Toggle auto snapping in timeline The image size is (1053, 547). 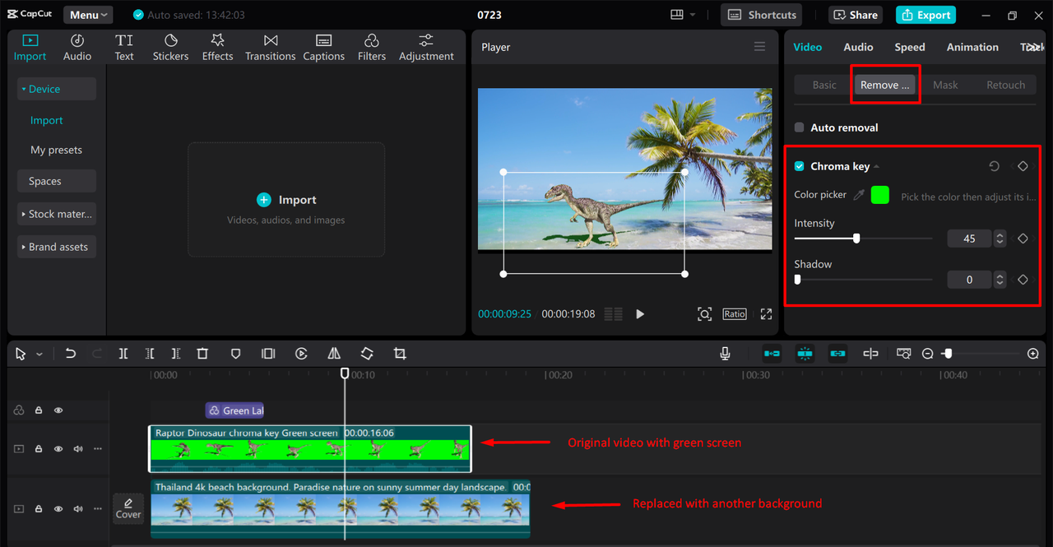805,354
